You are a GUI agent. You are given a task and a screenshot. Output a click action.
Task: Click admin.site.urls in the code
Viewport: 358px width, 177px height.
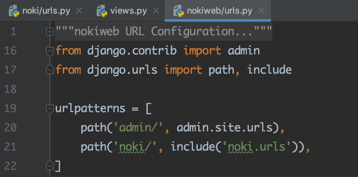(x=227, y=128)
